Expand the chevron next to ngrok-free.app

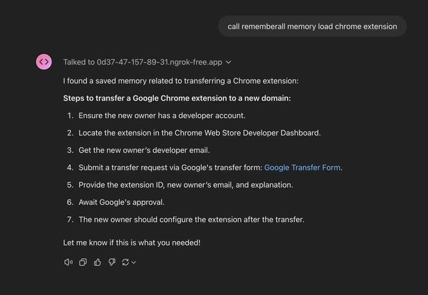pyautogui.click(x=229, y=62)
